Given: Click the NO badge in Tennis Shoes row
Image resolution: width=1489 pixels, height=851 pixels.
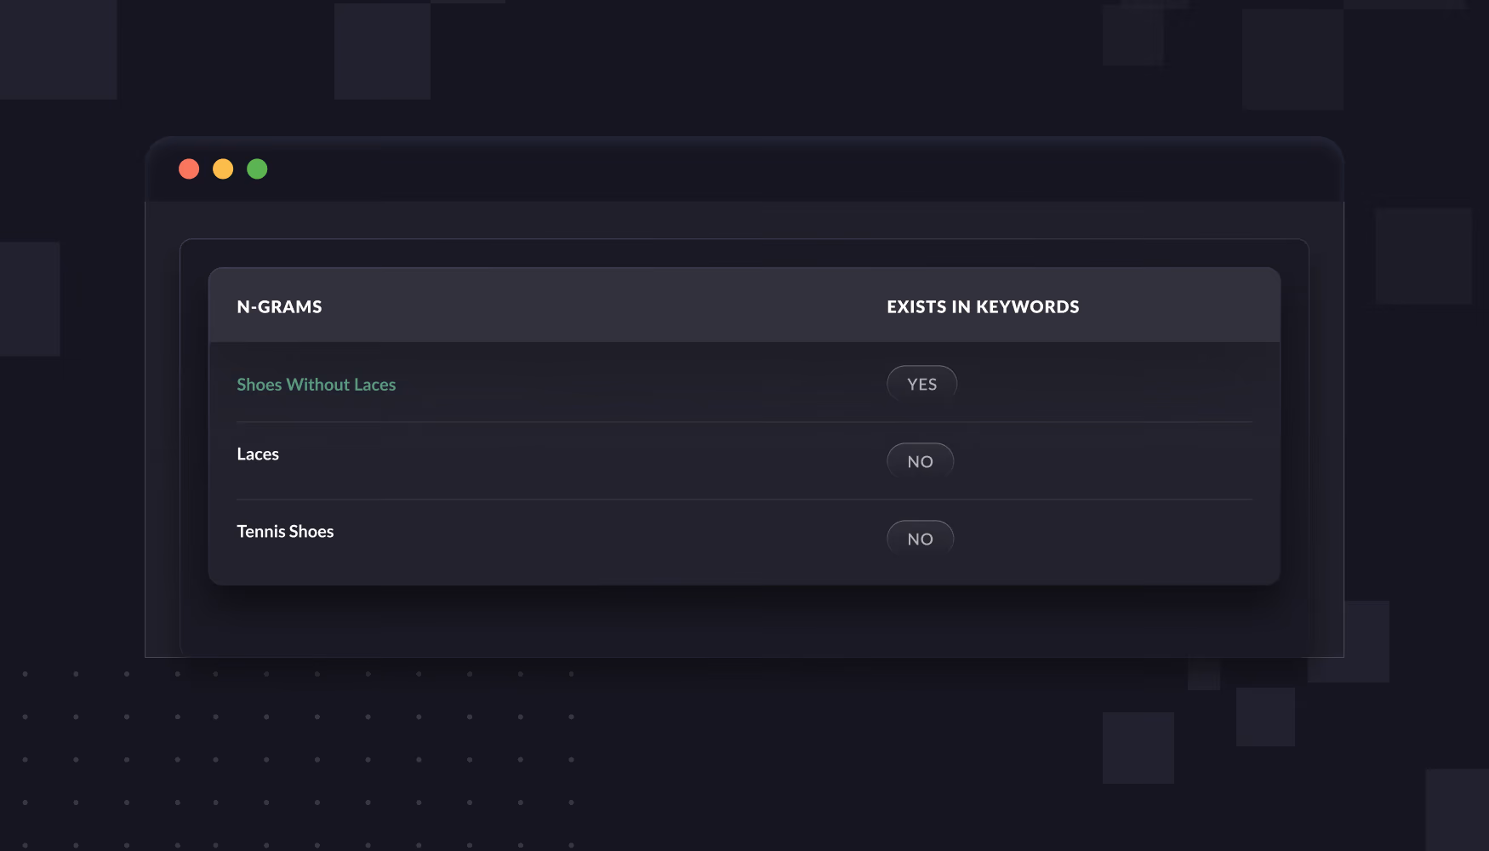Looking at the screenshot, I should [921, 540].
